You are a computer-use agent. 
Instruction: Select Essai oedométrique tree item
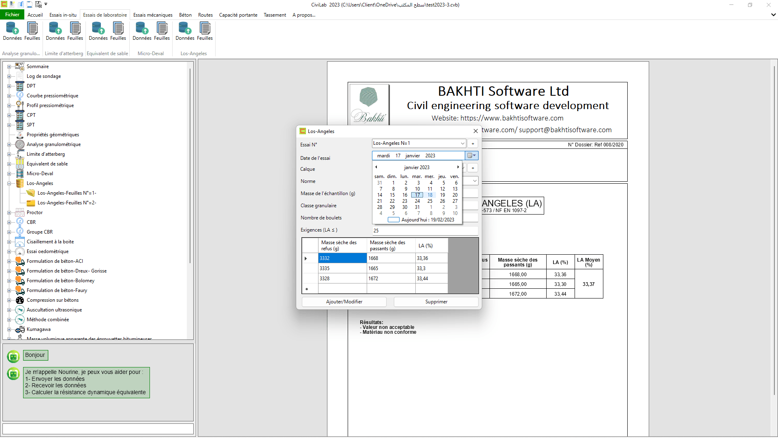(x=47, y=251)
